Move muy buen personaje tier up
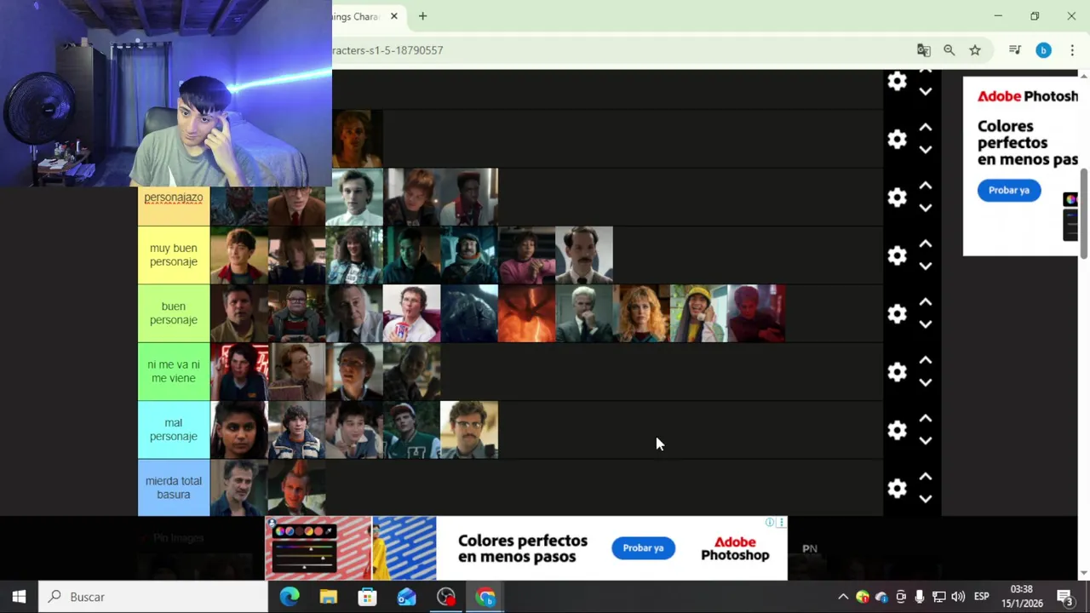 [926, 243]
